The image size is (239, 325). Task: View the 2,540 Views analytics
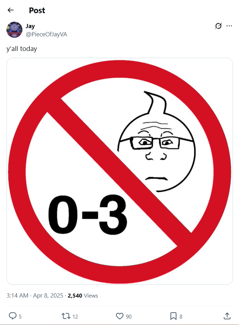tap(83, 295)
